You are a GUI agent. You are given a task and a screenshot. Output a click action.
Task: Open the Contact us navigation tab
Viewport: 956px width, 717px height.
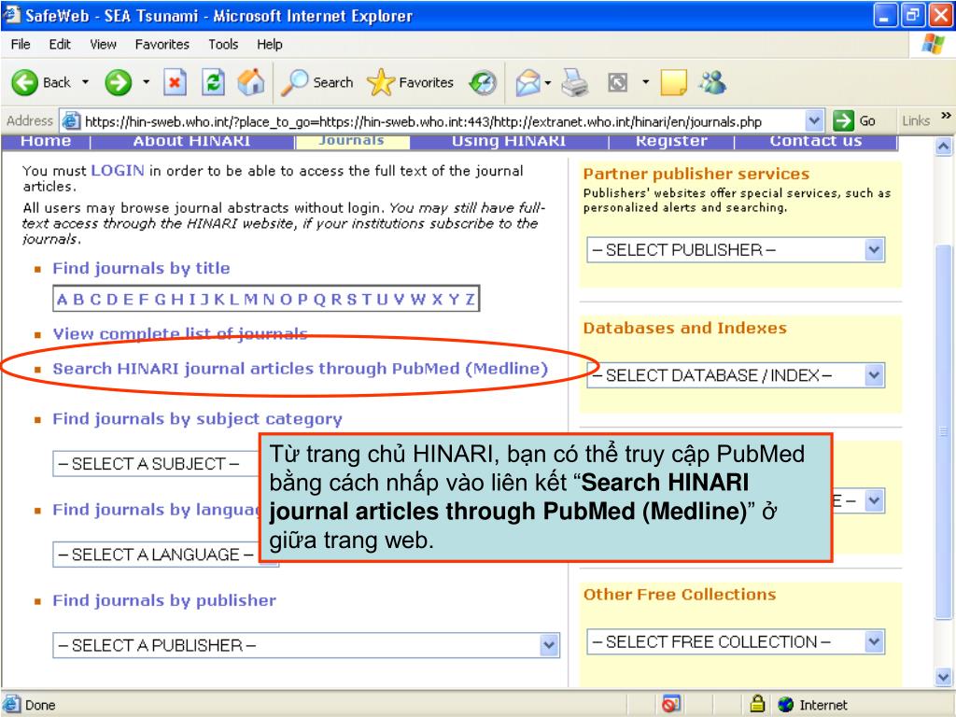pos(815,142)
